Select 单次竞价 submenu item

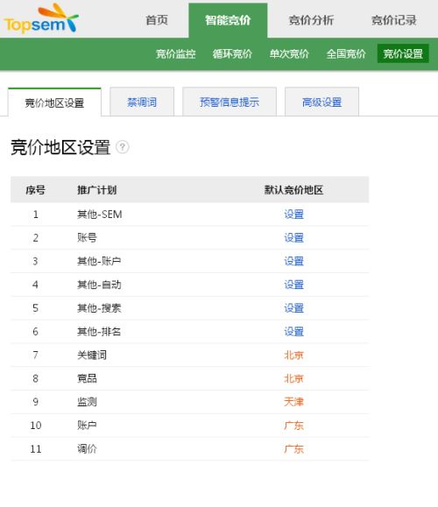289,53
